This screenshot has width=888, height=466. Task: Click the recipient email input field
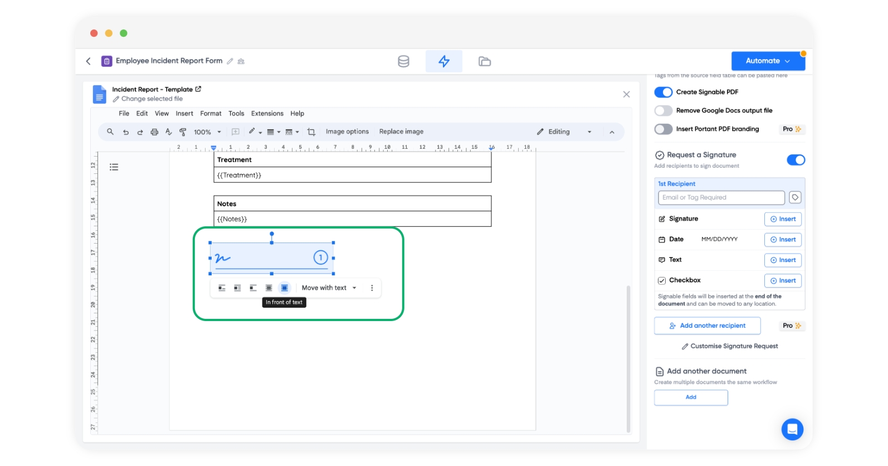pyautogui.click(x=721, y=198)
